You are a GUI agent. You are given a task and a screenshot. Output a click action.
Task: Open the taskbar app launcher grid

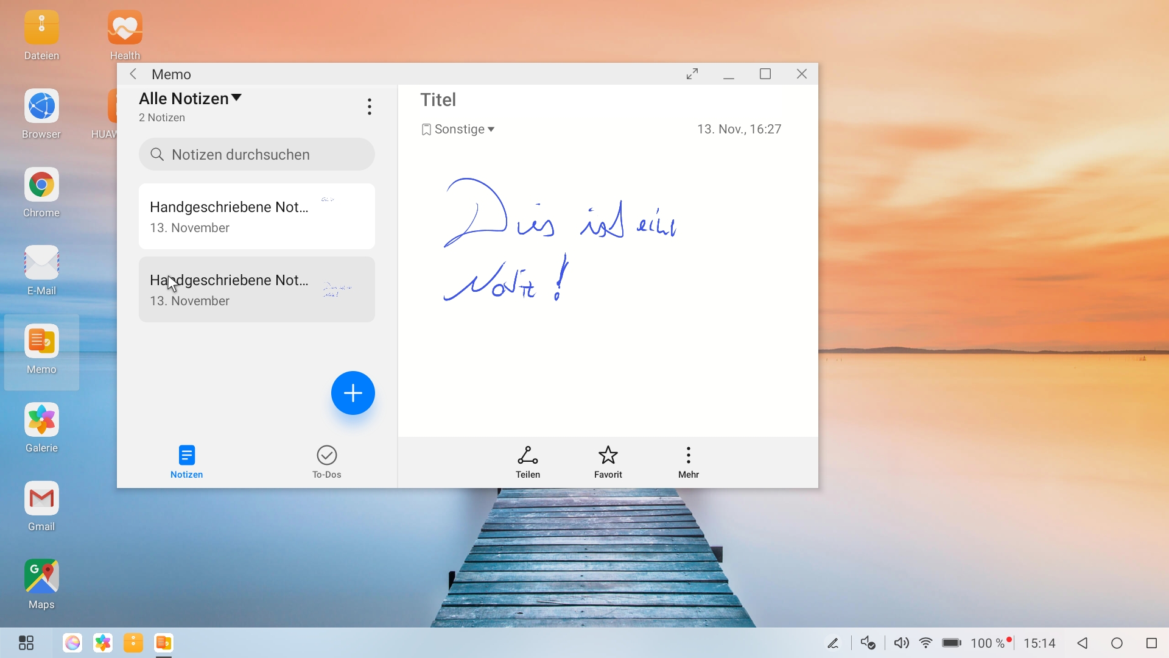(x=26, y=643)
